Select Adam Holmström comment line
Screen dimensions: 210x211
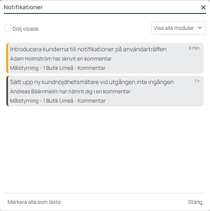tap(61, 59)
